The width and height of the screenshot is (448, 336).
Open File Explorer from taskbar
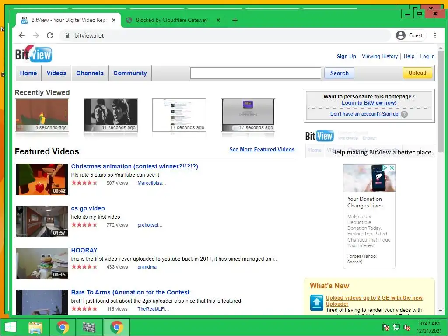click(35, 327)
